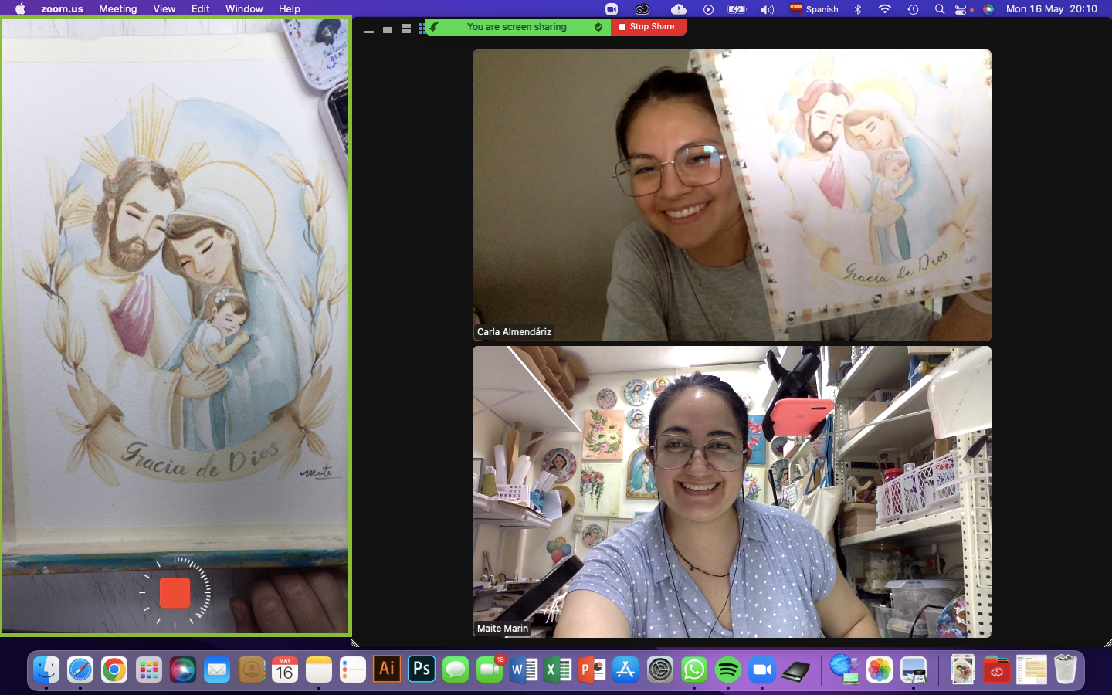Hide the participant video thumbnails bar
This screenshot has width=1112, height=695.
click(369, 30)
